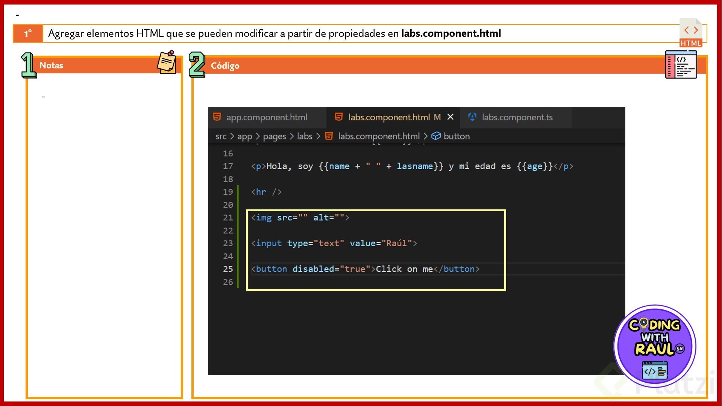Expand the pages breadcrumb segment

pyautogui.click(x=274, y=136)
